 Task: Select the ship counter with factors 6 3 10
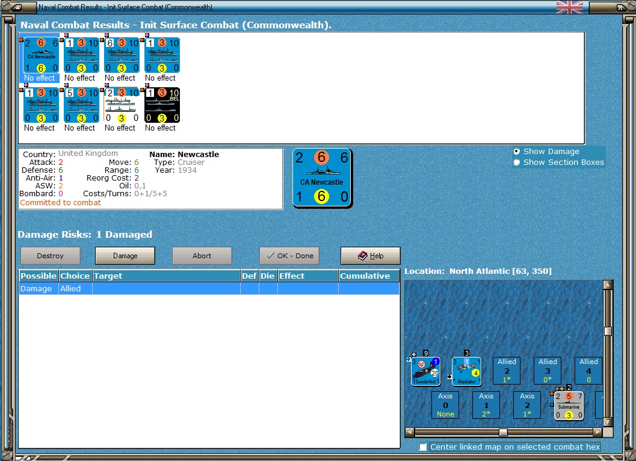[x=122, y=55]
